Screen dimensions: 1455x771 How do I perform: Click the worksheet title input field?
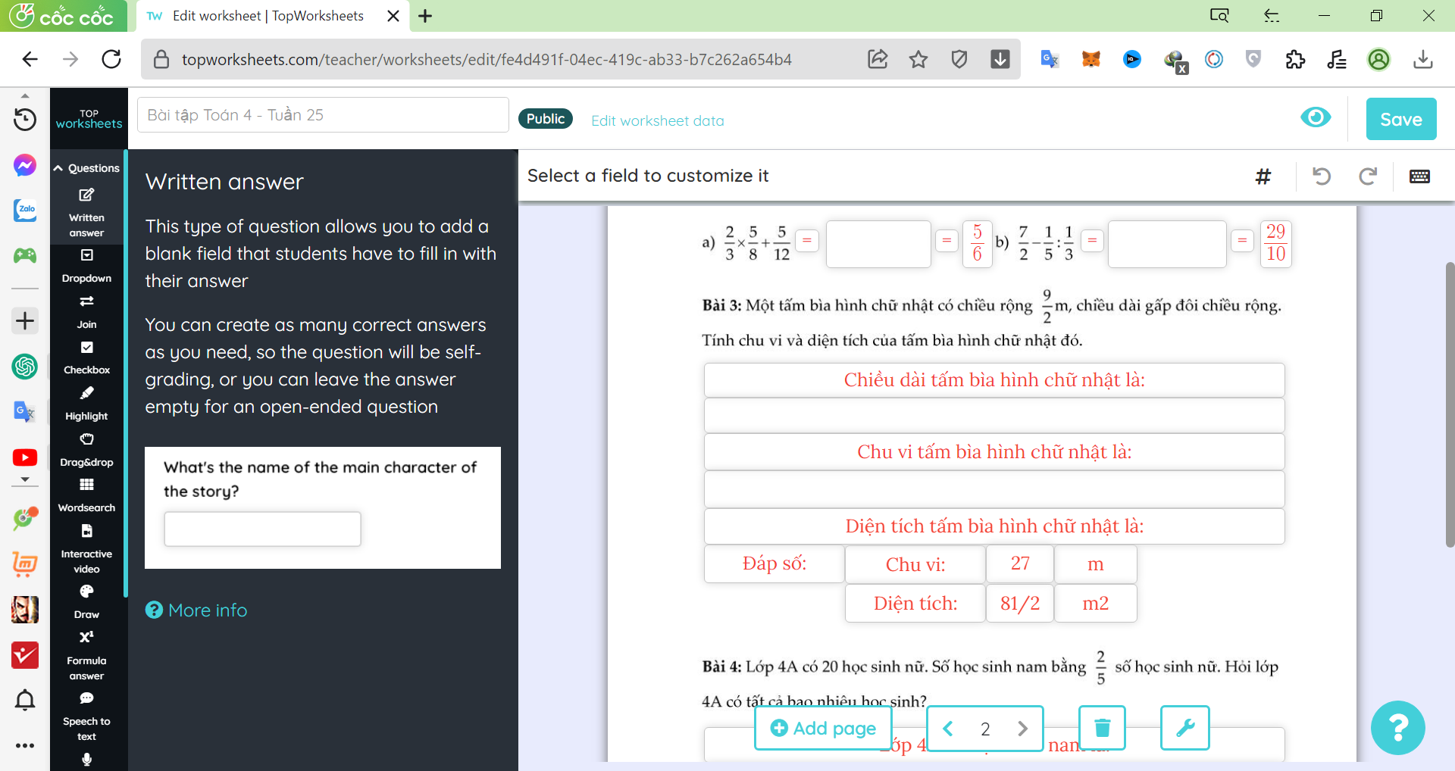point(323,115)
